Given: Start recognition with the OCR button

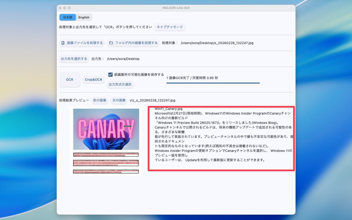Looking at the screenshot, I should click(70, 79).
